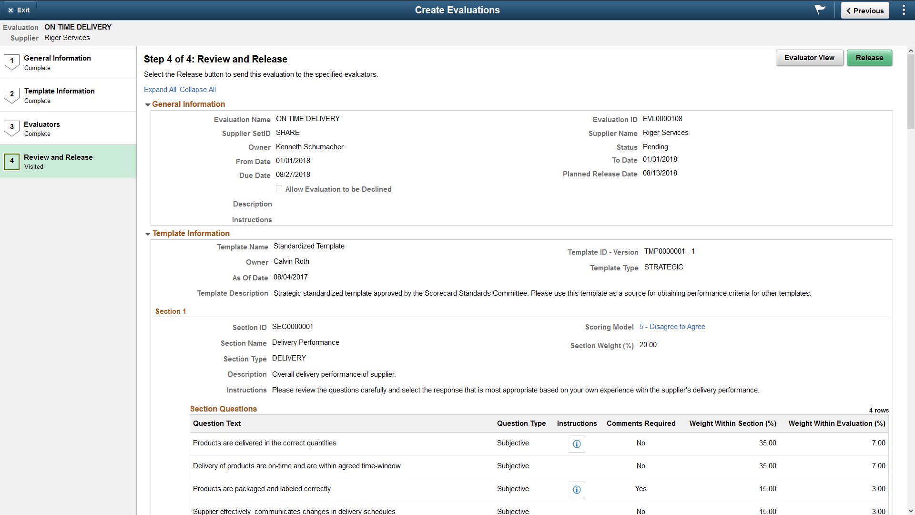Screen dimensions: 915x515
Task: Click the info icon for packaging question
Action: click(576, 489)
